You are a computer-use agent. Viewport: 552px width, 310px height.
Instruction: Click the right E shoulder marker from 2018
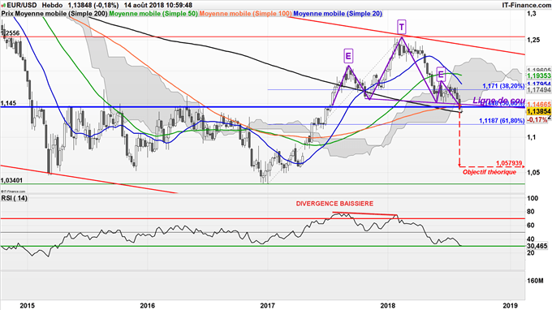[441, 75]
